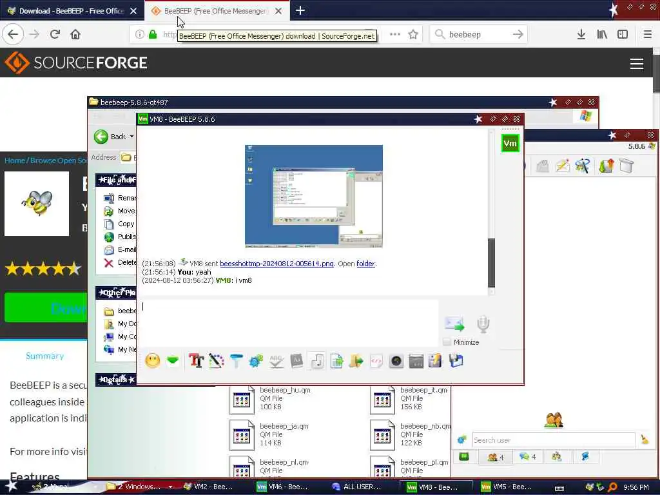Click the grayed printer-like icon in main toolbar
Viewport: 660px width, 495px height.
click(543, 166)
